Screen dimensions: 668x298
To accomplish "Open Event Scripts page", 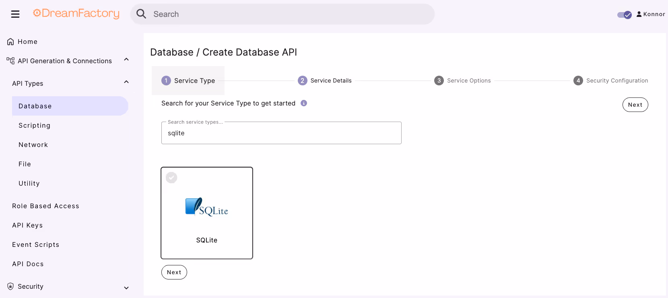I will 36,244.
